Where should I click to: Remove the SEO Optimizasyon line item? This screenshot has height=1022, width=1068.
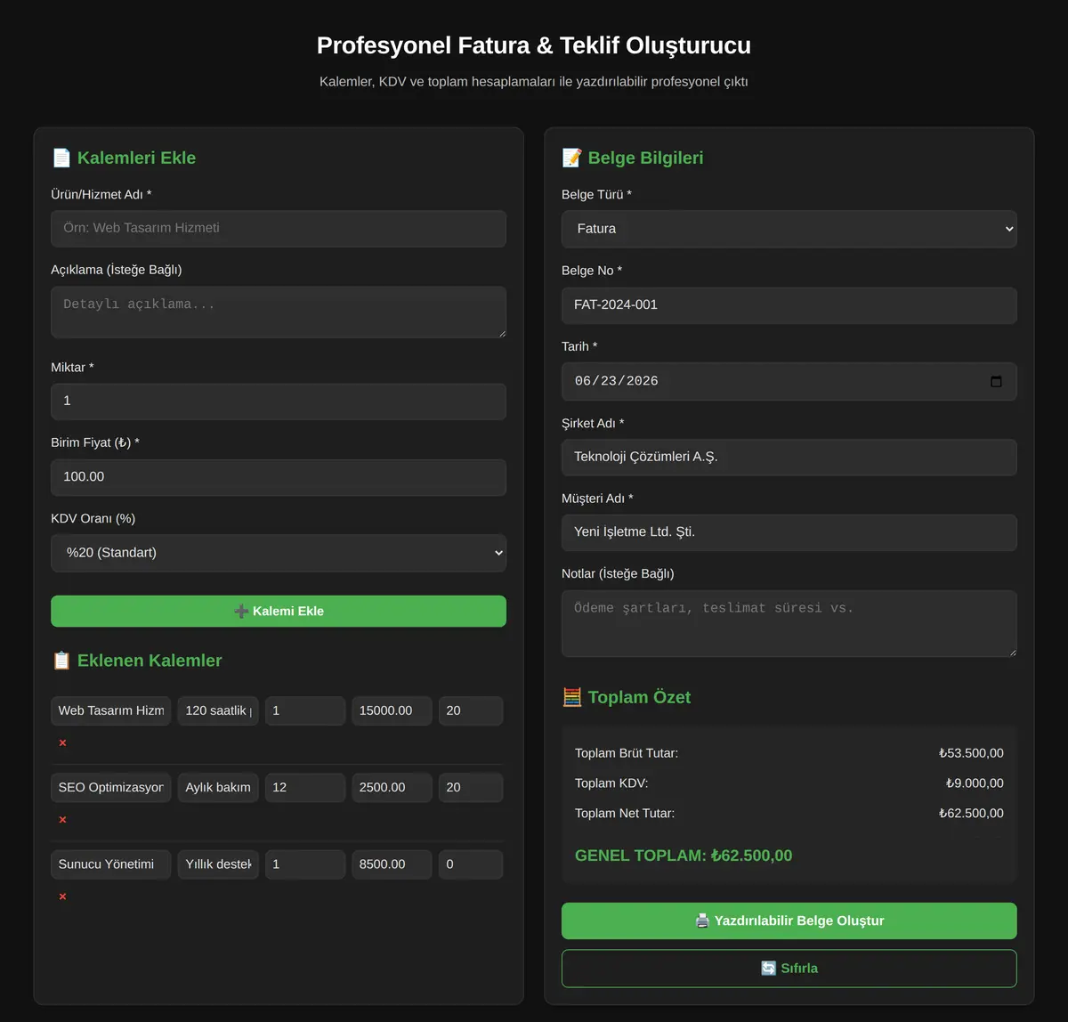click(x=62, y=819)
